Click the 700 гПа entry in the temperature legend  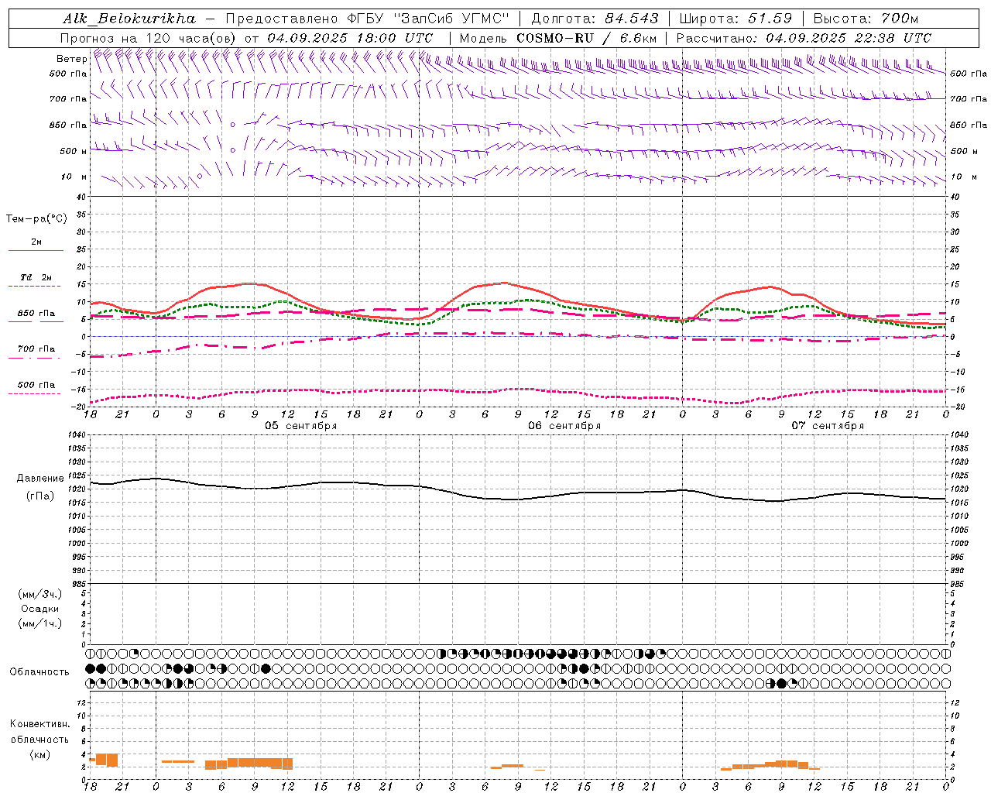(36, 349)
